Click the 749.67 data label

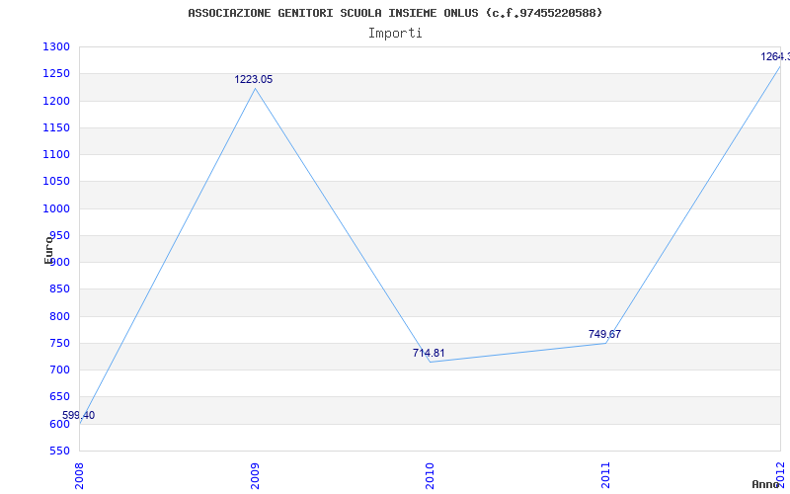pyautogui.click(x=604, y=334)
